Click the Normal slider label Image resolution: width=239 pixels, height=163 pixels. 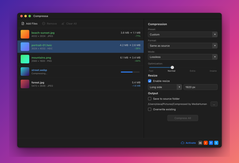172,71
